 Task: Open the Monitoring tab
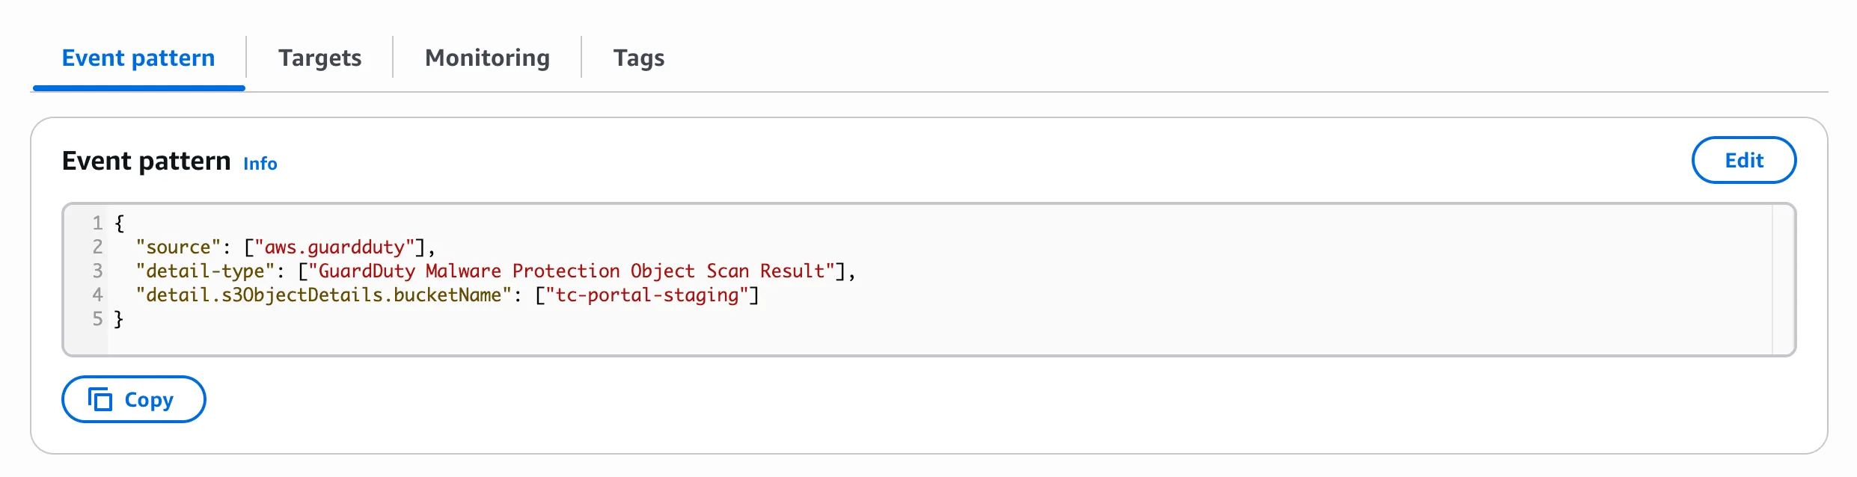(x=487, y=58)
